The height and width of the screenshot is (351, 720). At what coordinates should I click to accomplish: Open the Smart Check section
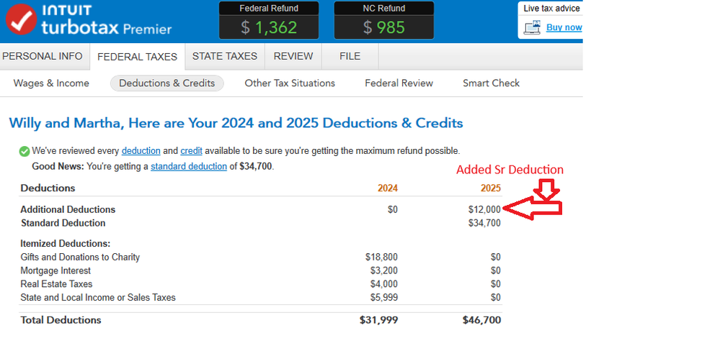coord(491,83)
